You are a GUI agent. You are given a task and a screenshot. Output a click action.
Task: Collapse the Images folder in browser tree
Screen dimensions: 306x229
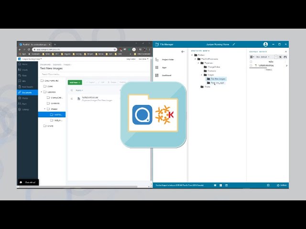[x=45, y=109]
